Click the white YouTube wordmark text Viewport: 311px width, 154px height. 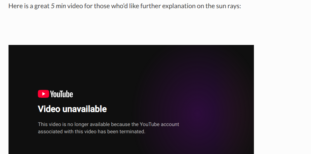click(x=62, y=94)
